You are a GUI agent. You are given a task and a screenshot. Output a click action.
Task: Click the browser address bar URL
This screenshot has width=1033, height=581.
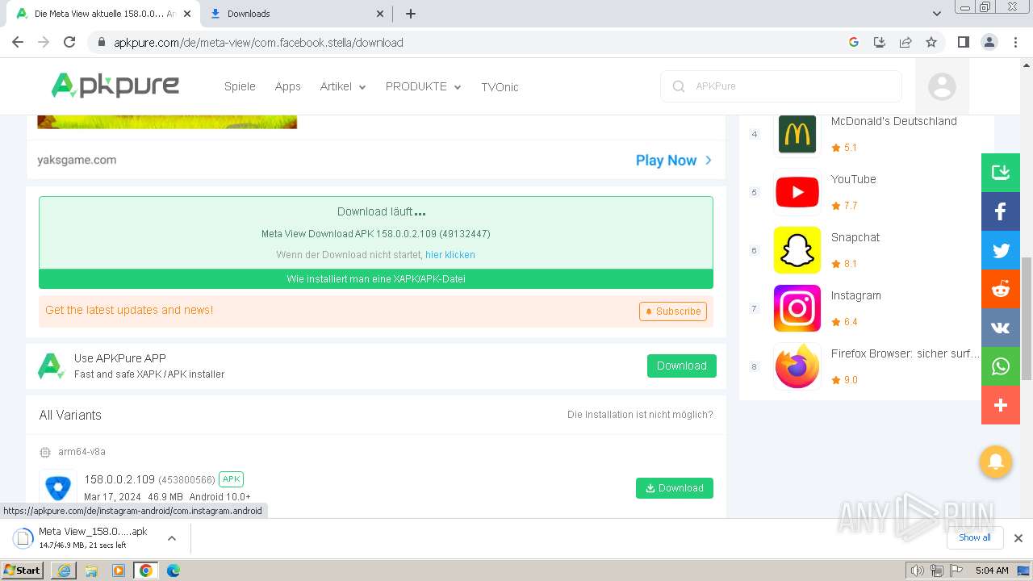(258, 43)
